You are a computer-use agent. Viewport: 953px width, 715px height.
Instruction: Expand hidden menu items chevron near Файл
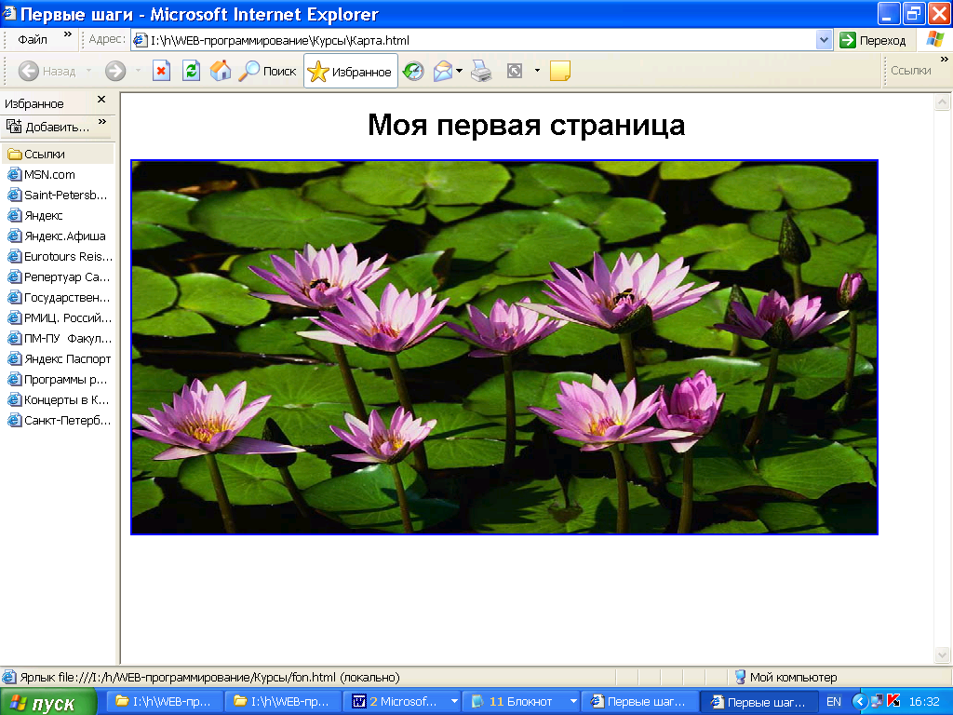67,34
